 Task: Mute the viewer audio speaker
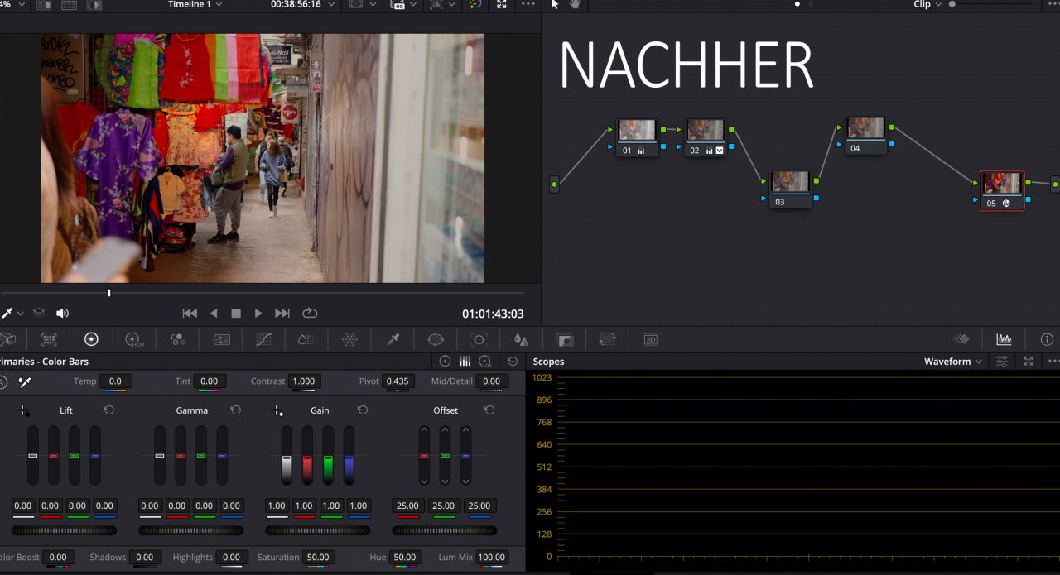[62, 314]
